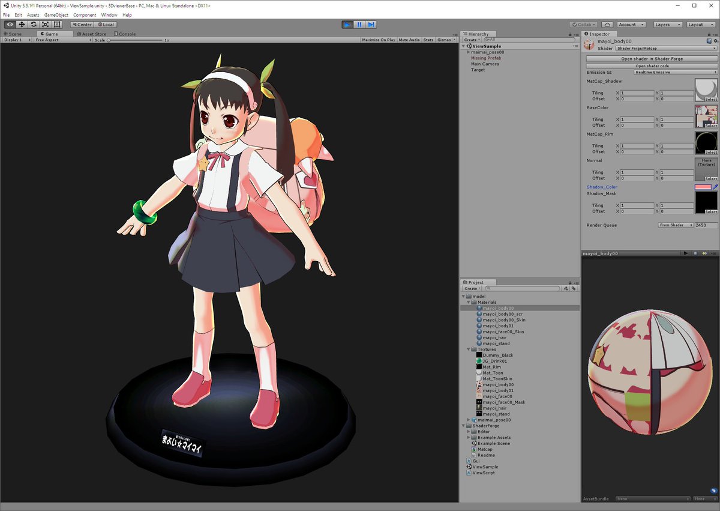The width and height of the screenshot is (720, 511).
Task: Open the Project Create menu
Action: tap(471, 288)
